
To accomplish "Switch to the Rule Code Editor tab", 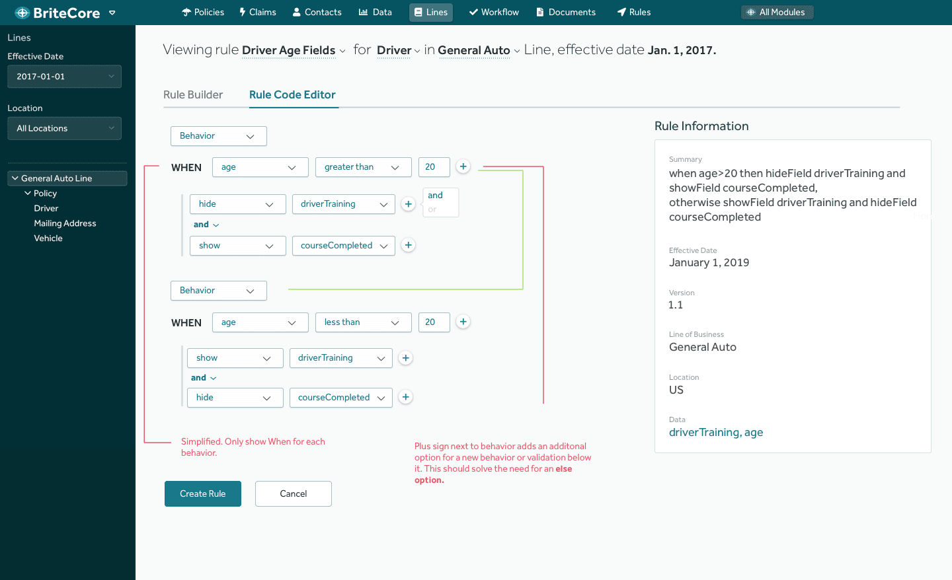I will coord(292,94).
